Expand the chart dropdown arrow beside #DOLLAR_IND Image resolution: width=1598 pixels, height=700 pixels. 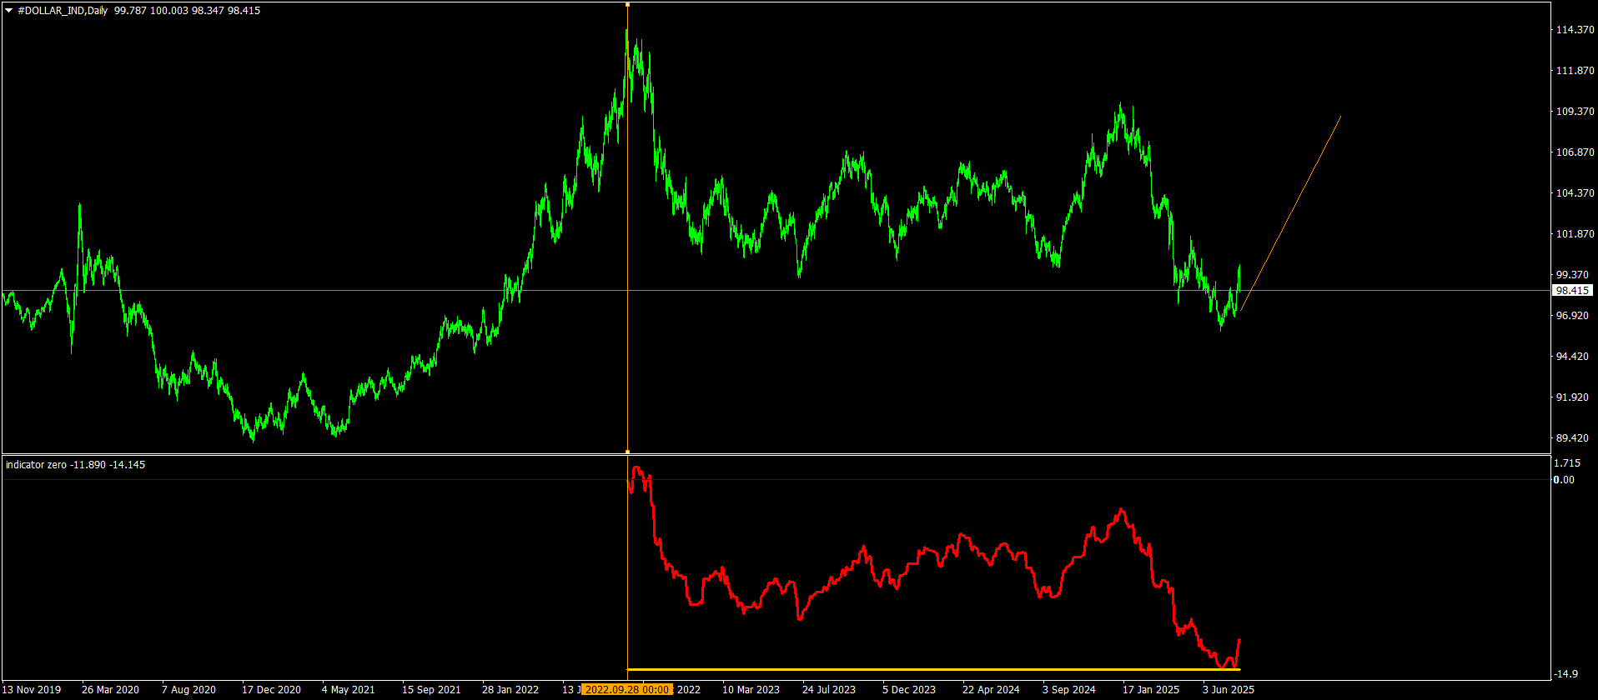[x=9, y=11]
